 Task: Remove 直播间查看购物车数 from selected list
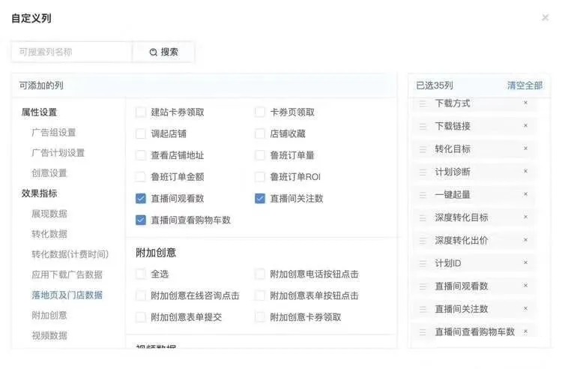pyautogui.click(x=525, y=331)
